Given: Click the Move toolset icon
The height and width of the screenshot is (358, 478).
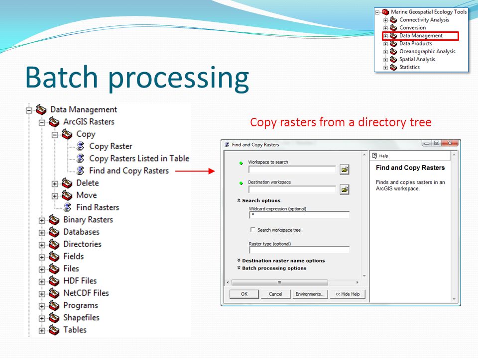Looking at the screenshot, I should pos(67,195).
